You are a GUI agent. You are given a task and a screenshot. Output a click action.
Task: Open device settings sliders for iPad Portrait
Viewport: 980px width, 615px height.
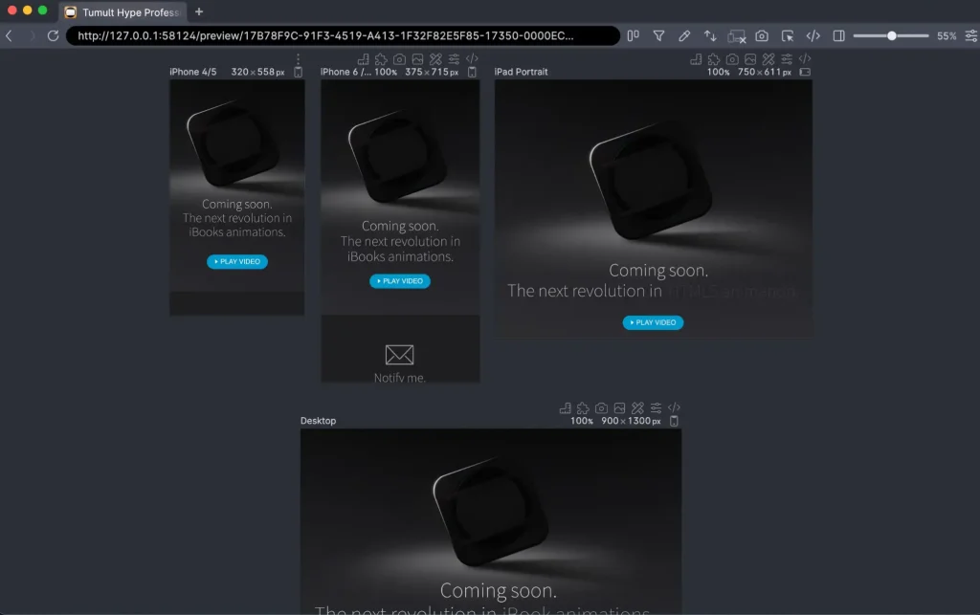pos(786,58)
